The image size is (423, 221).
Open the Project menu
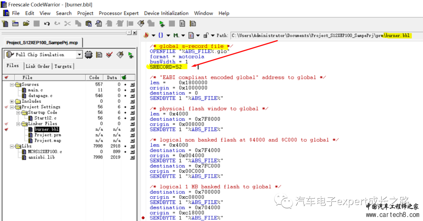85,13
